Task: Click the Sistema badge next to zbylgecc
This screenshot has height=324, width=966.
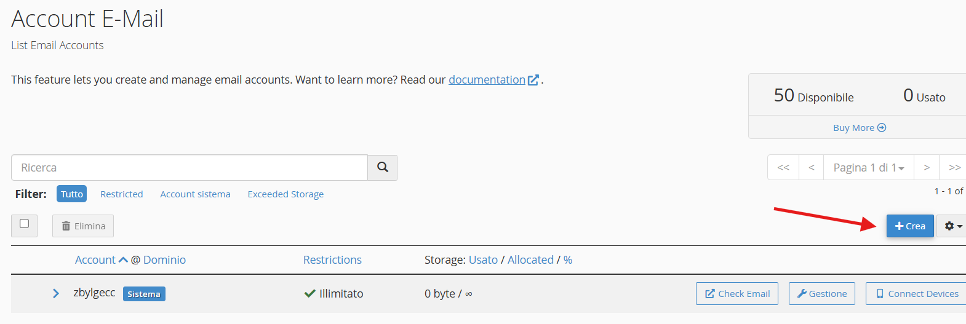Action: 144,294
